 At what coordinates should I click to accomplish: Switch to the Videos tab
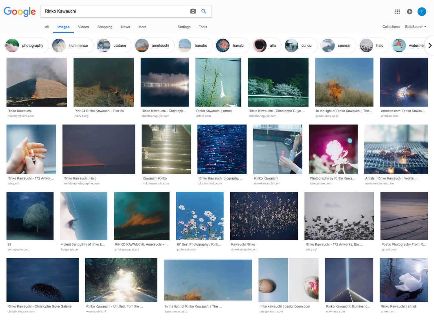[83, 27]
